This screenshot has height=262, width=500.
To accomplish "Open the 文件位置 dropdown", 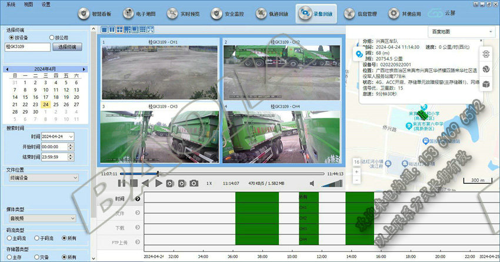I will pos(43,177).
